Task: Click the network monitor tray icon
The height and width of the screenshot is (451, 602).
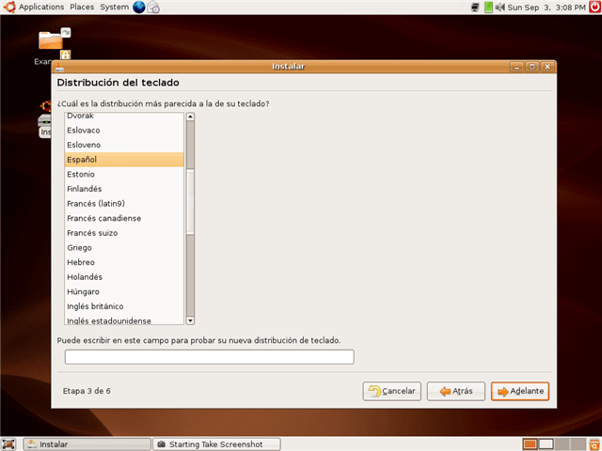Action: pyautogui.click(x=476, y=8)
